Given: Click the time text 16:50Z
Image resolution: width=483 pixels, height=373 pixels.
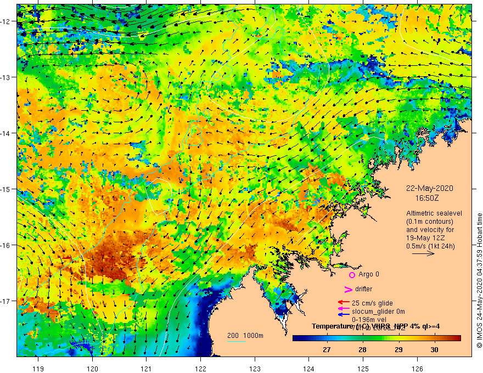Looking at the screenshot, I should click(x=427, y=198).
